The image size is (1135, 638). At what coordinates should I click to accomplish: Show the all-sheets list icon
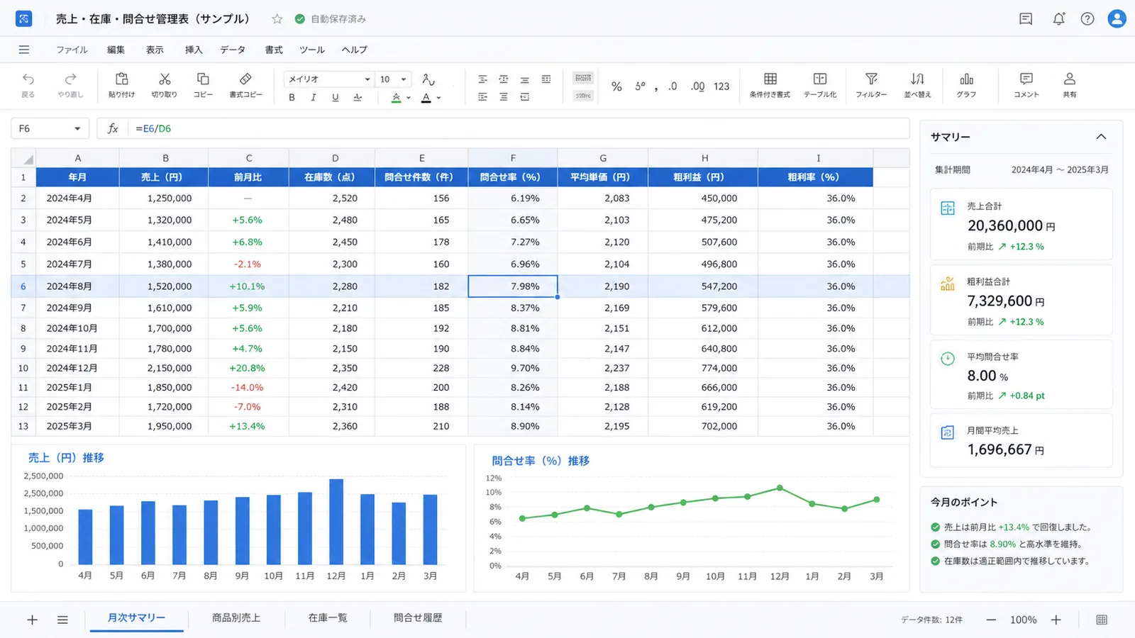point(62,620)
